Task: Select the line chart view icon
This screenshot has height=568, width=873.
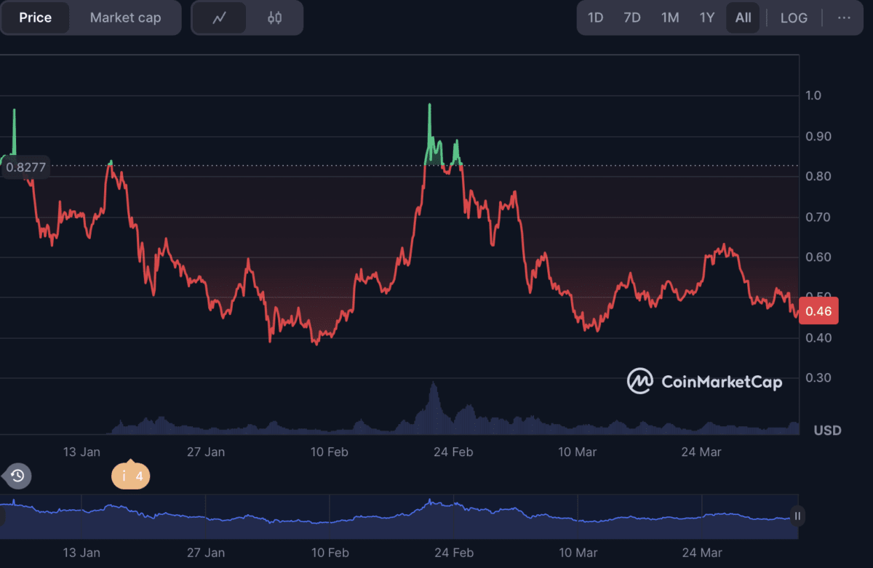Action: [x=219, y=17]
